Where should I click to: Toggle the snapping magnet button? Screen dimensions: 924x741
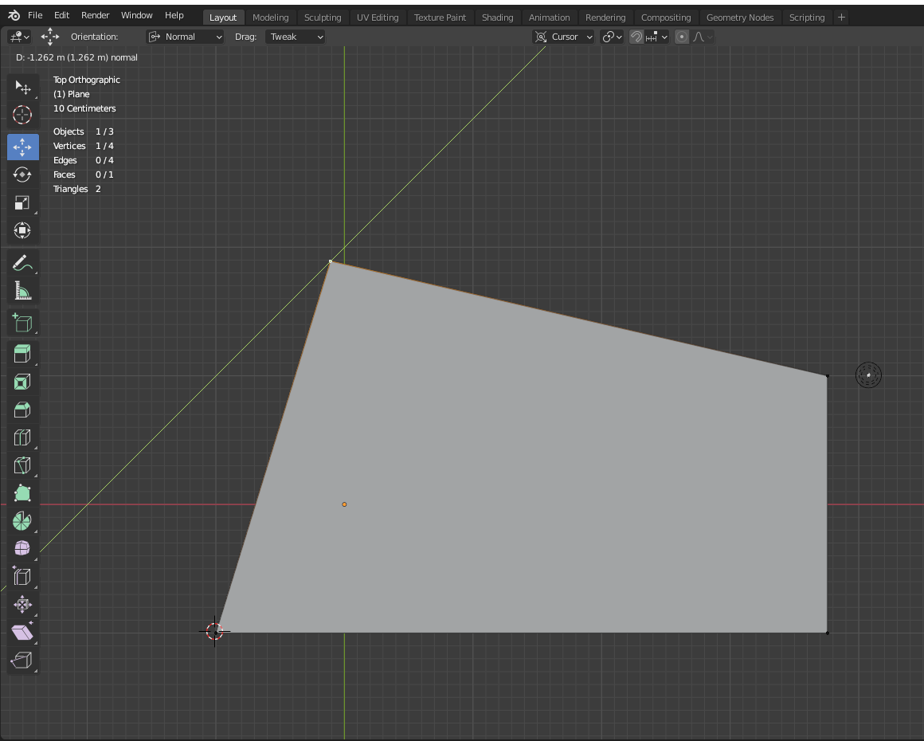coord(636,37)
